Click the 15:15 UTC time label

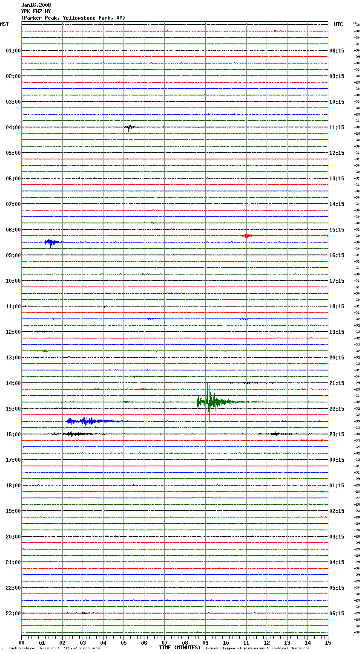pos(337,230)
